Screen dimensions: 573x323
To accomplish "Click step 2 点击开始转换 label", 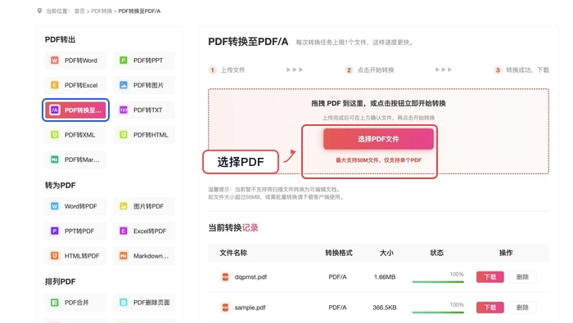I will (x=376, y=70).
